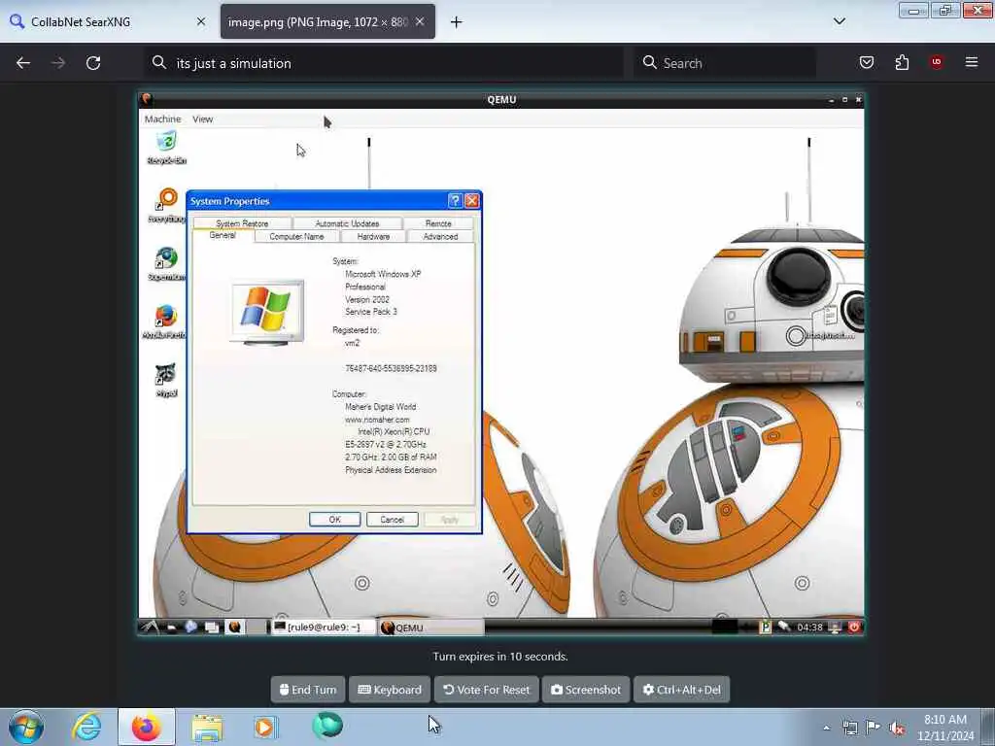This screenshot has height=746, width=995.
Task: Open the Everything search desktop shortcut
Action: point(166,205)
